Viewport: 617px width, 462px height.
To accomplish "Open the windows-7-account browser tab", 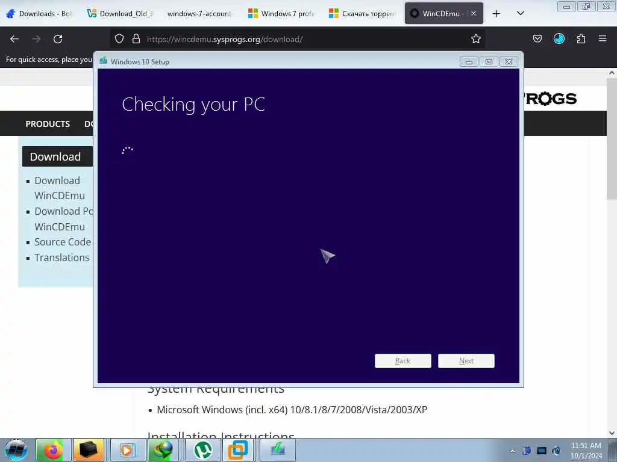I will [200, 14].
